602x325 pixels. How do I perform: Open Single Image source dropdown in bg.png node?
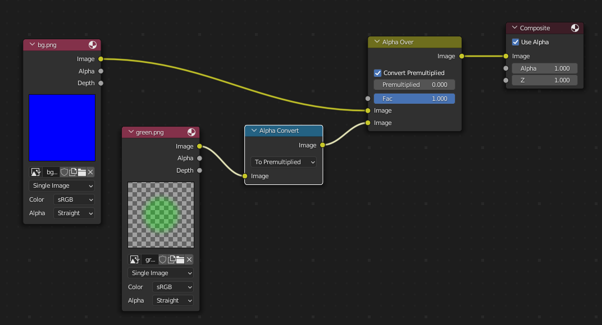tap(62, 185)
